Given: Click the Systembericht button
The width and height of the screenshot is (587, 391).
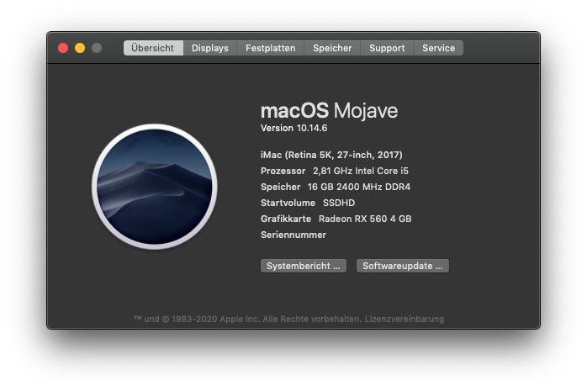Looking at the screenshot, I should tap(304, 266).
